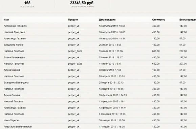This screenshot has width=196, height=129.
Task: Select the name Владимир Лютов
Action: [x=13, y=45]
